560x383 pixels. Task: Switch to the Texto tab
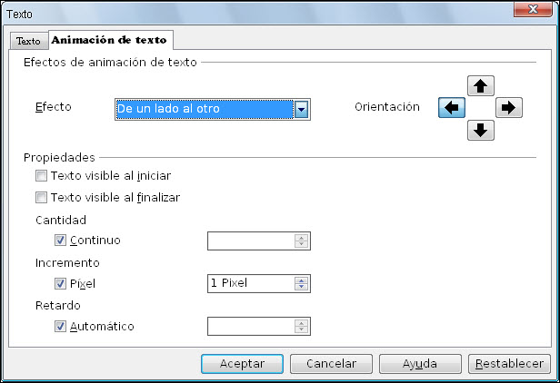click(x=28, y=42)
